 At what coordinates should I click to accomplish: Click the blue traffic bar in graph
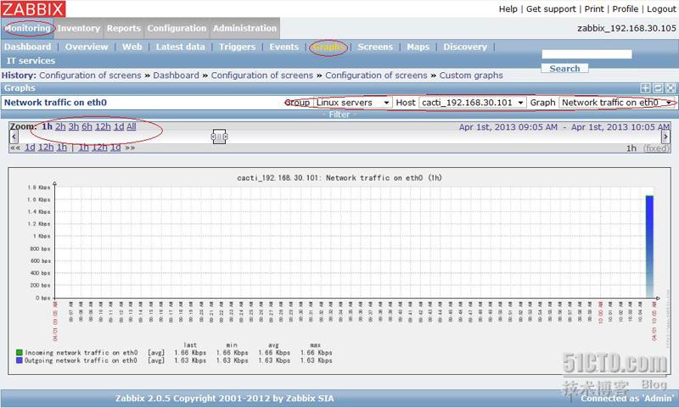pos(649,247)
